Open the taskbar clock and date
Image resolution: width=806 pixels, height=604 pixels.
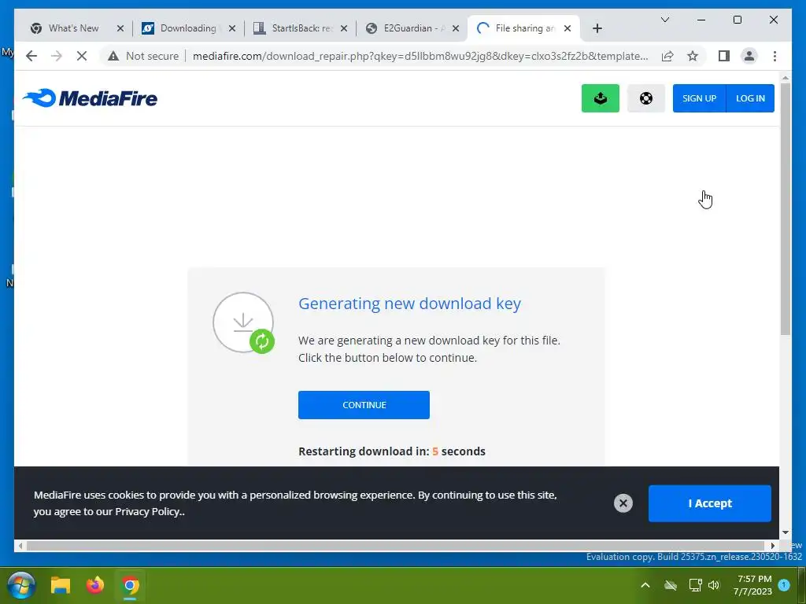coord(753,585)
